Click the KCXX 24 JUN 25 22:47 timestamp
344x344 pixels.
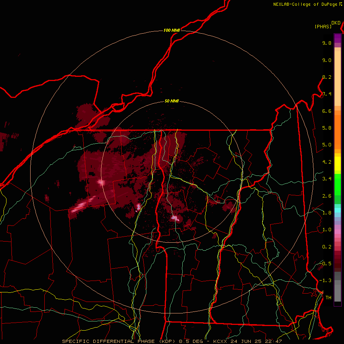(x=247, y=341)
